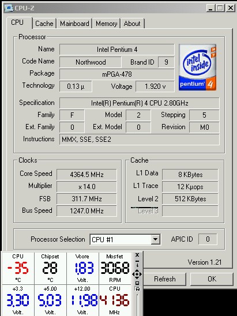
Task: Click the CPU temperature reading '-35' °C
Action: [x=18, y=268]
